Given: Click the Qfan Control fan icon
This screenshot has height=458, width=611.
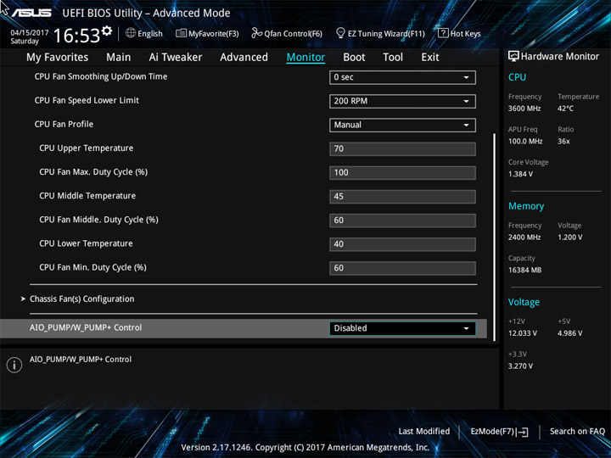Looking at the screenshot, I should click(256, 33).
